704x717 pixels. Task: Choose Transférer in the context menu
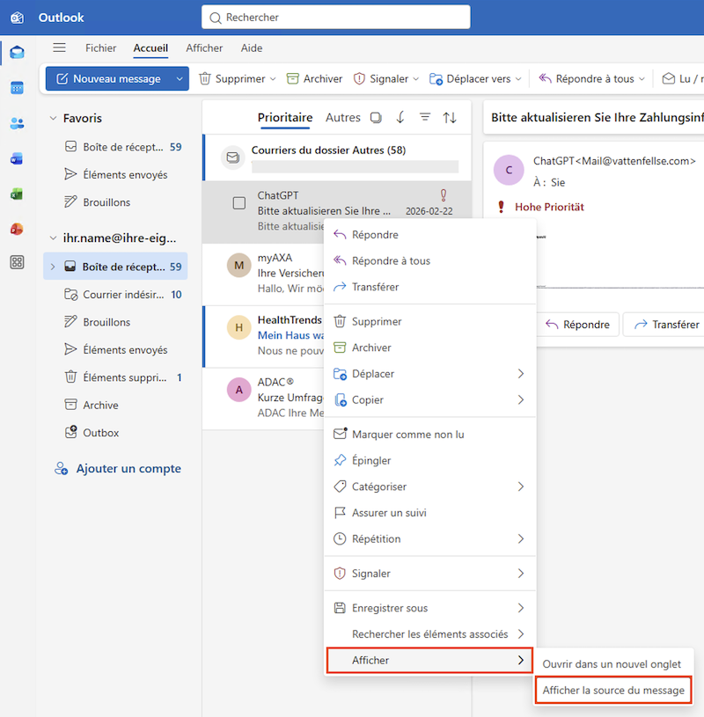[x=429, y=287]
